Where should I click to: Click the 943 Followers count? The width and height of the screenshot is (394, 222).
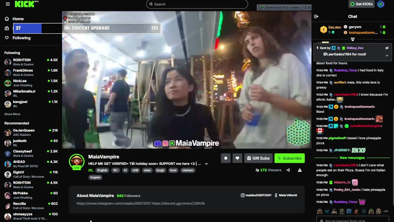[128, 196]
